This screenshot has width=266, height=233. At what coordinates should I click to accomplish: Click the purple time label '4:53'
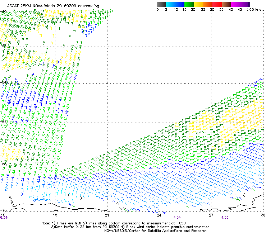225,218
